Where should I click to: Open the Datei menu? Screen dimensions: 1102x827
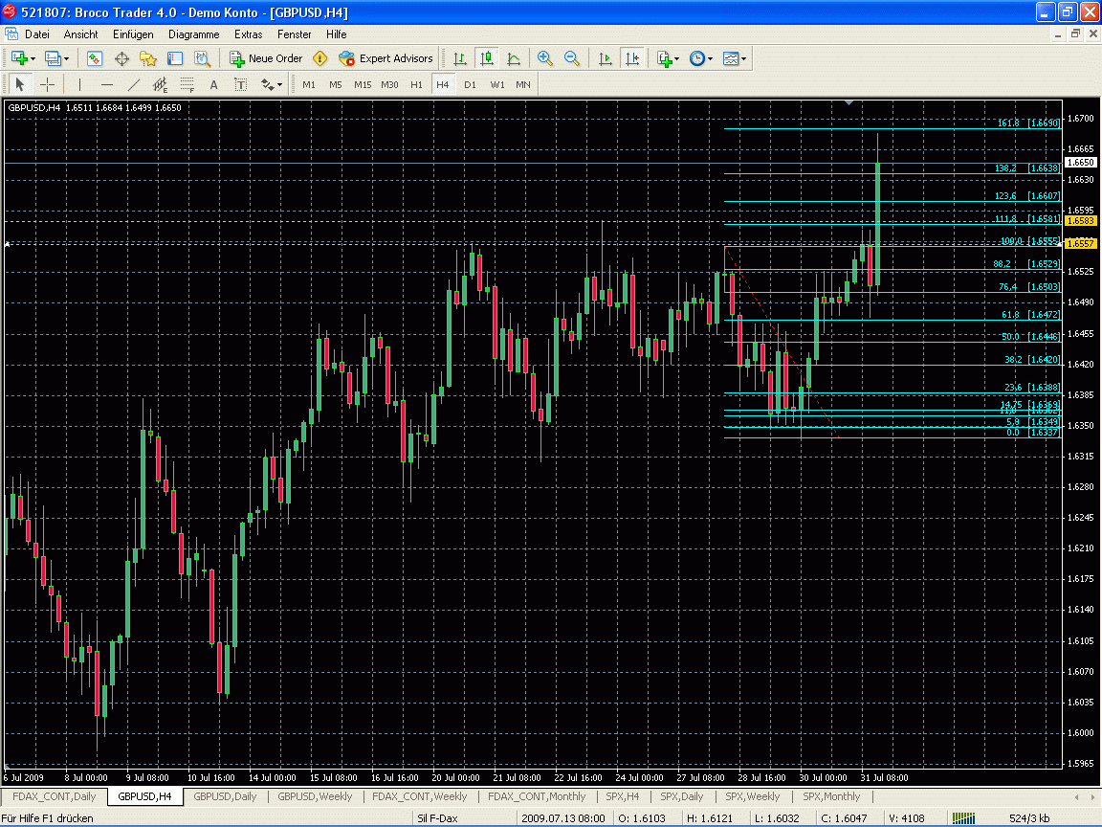[36, 34]
